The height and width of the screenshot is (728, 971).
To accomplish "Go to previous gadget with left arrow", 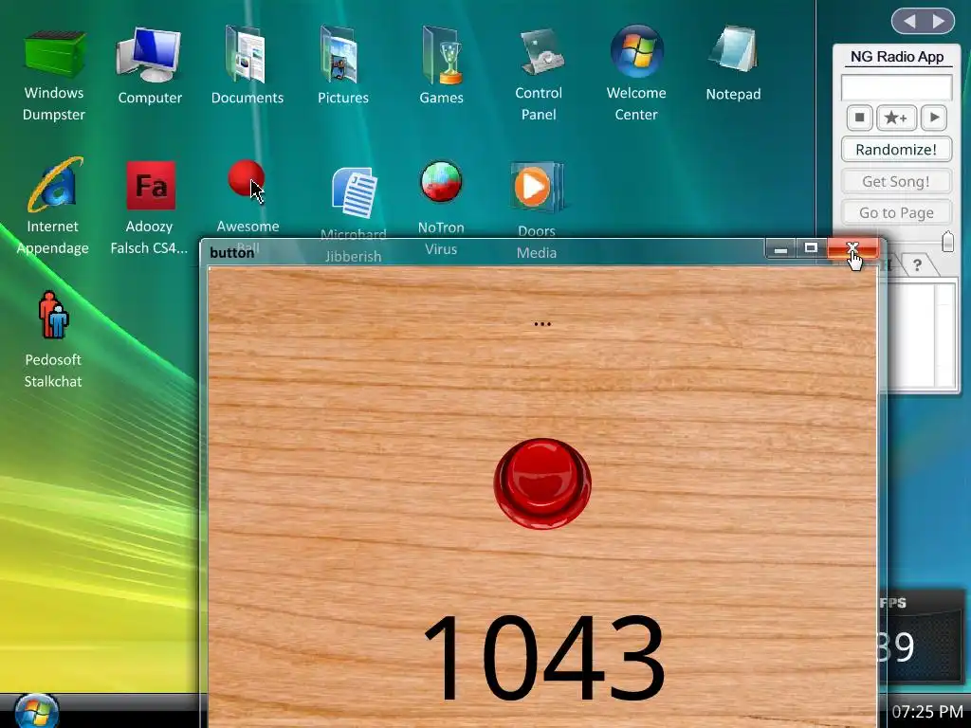I will (x=909, y=22).
